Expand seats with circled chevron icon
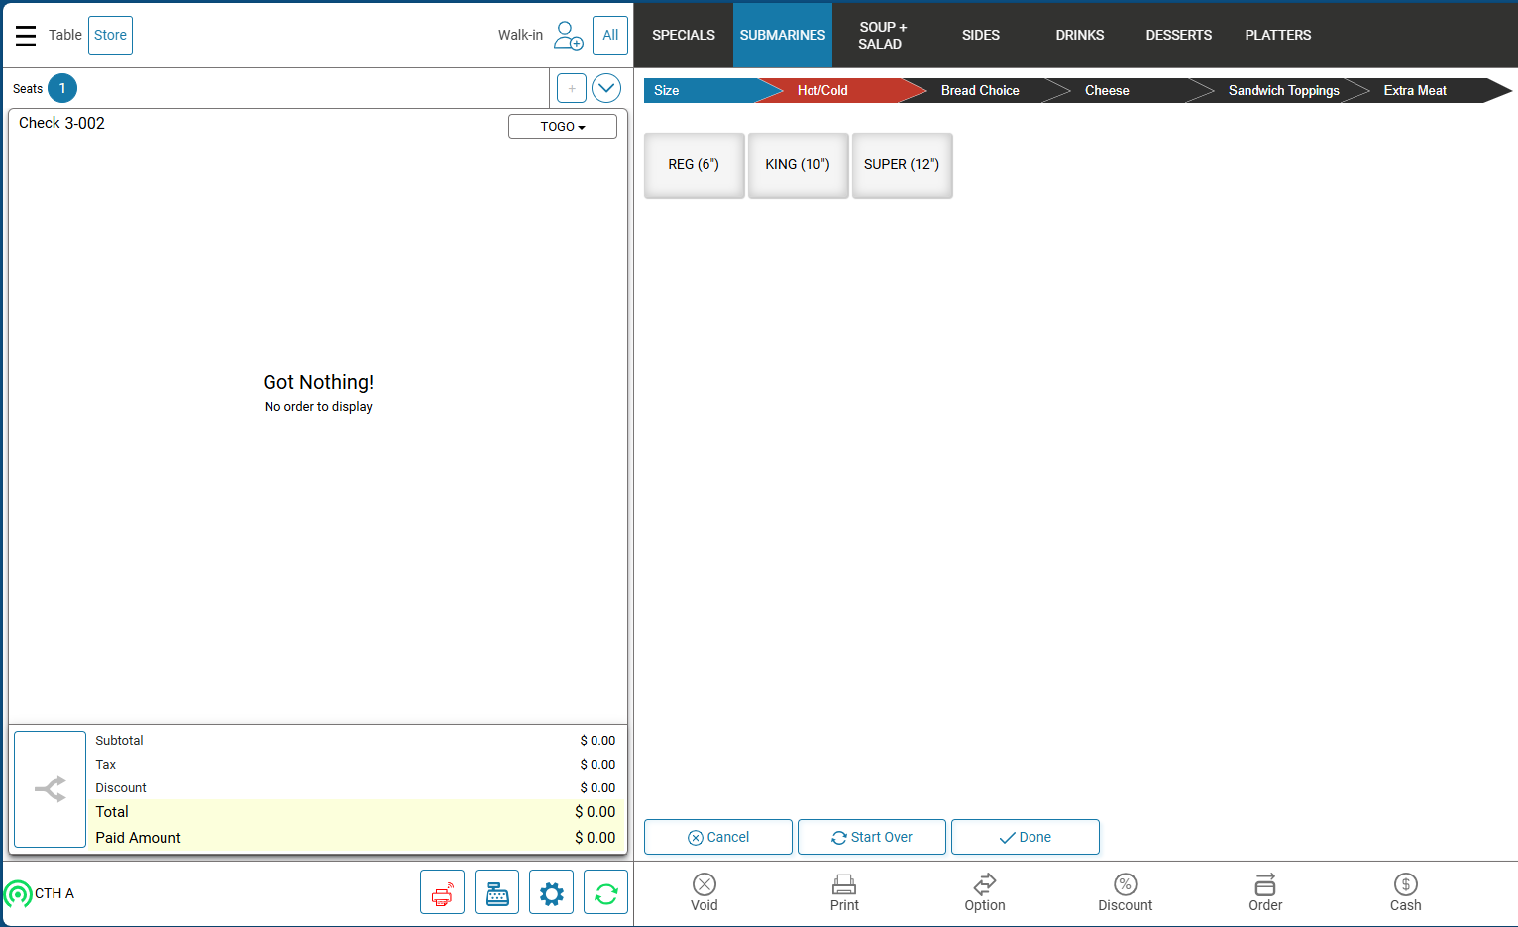The image size is (1518, 927). point(606,88)
